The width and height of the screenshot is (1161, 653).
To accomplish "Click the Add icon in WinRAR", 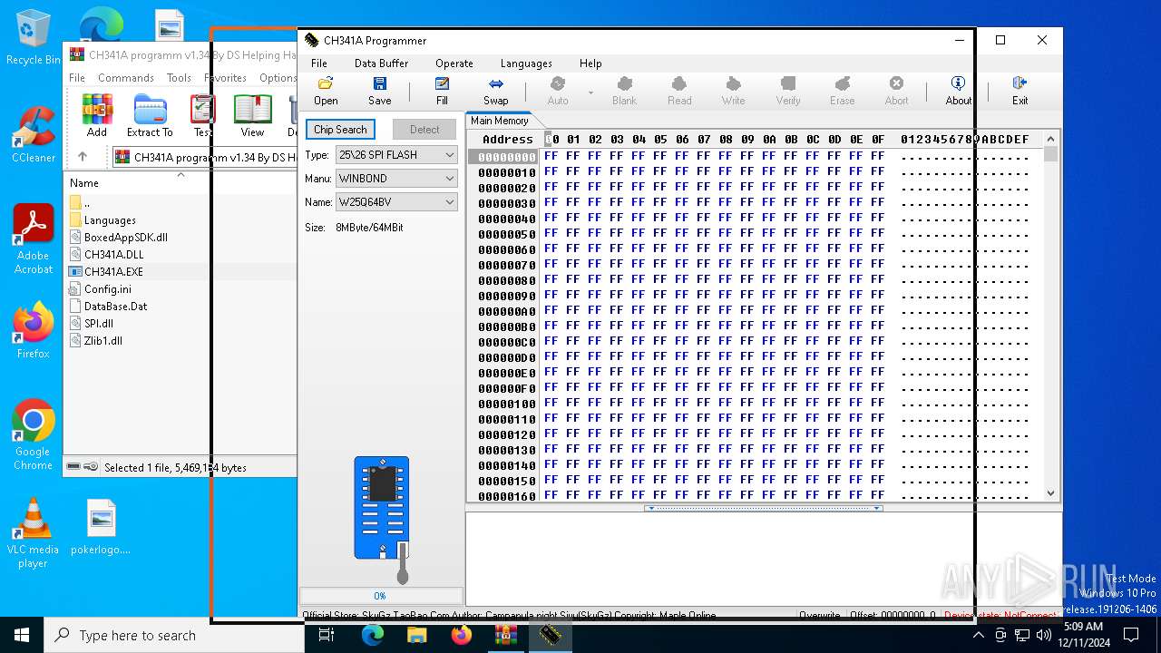I will point(97,115).
